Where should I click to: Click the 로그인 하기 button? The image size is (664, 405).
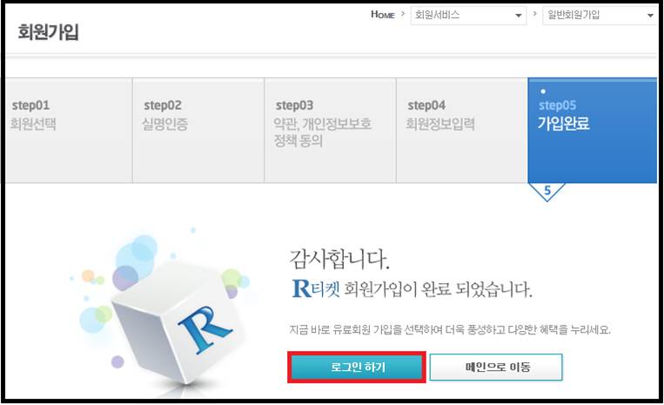pos(357,367)
